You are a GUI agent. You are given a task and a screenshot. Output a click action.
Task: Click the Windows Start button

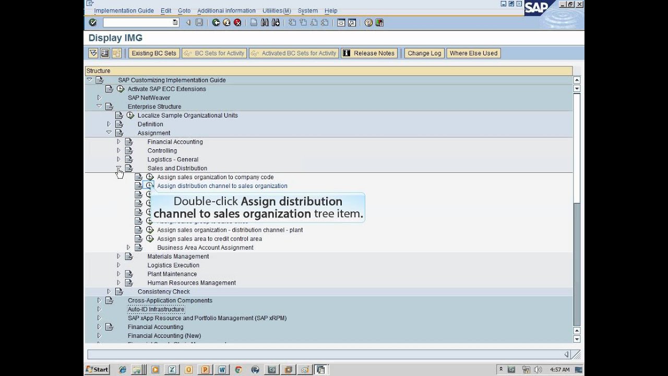coord(97,370)
